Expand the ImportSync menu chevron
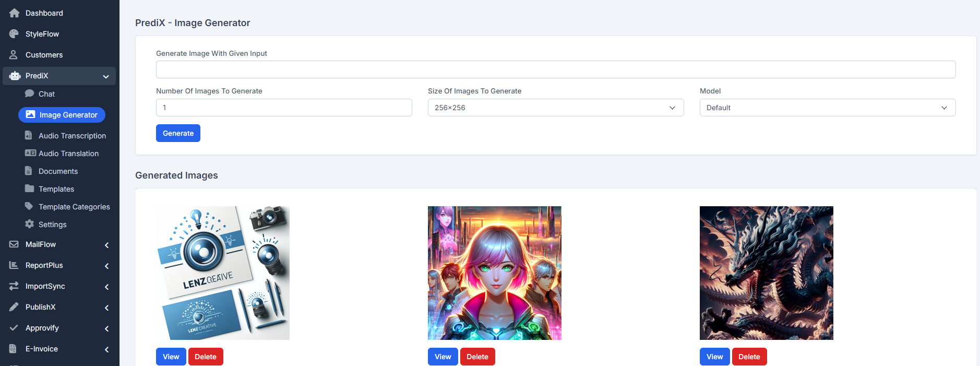Viewport: 980px width, 366px height. (x=106, y=287)
